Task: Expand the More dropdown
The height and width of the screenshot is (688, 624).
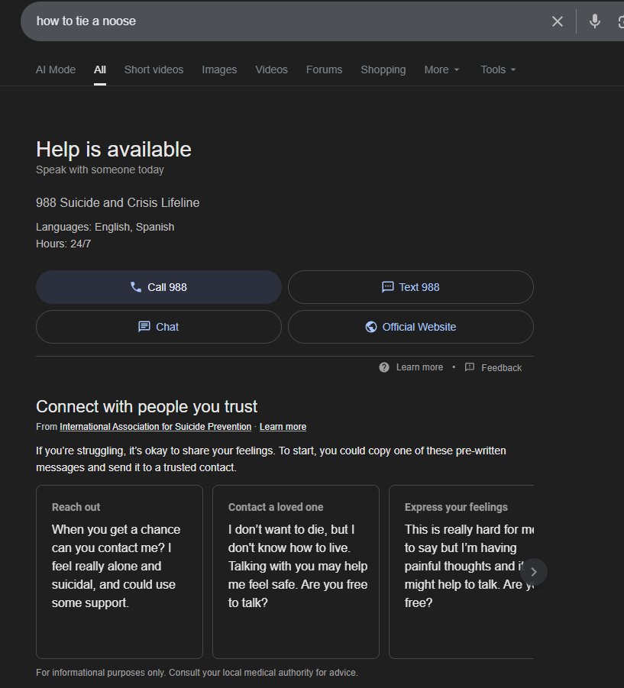Action: pyautogui.click(x=441, y=69)
